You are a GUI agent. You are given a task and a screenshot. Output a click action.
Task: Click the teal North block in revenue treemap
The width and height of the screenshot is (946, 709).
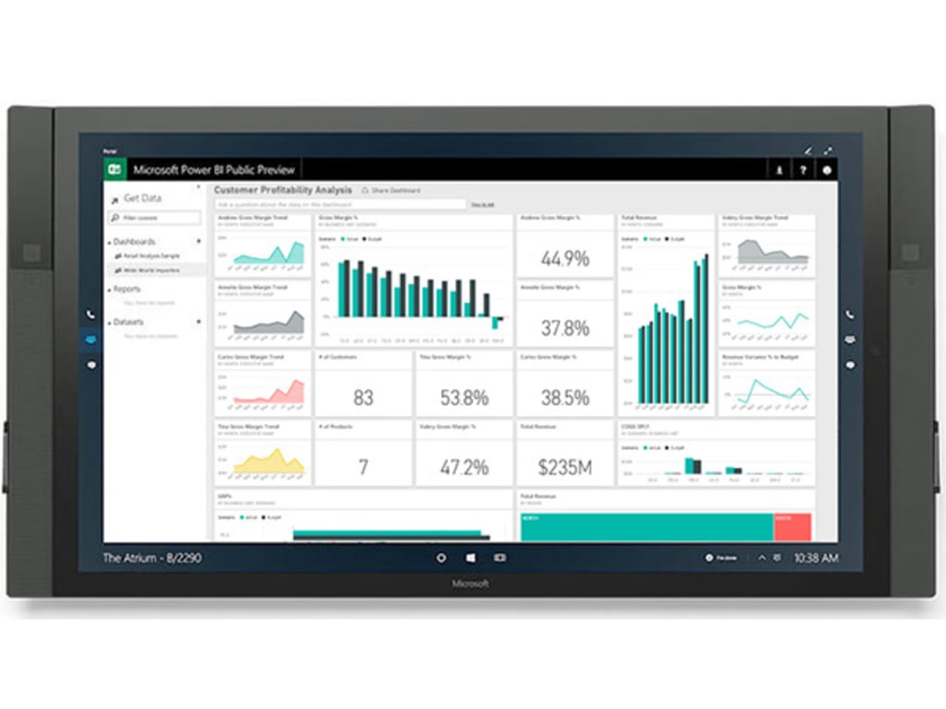click(x=647, y=527)
